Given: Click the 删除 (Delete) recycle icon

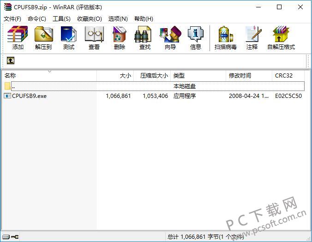Looking at the screenshot, I should click(x=120, y=38).
